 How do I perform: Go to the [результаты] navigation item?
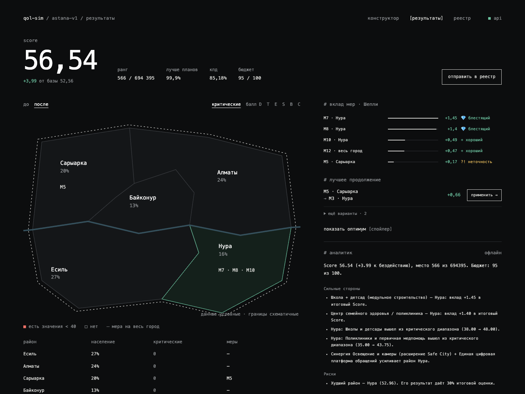[x=427, y=18]
